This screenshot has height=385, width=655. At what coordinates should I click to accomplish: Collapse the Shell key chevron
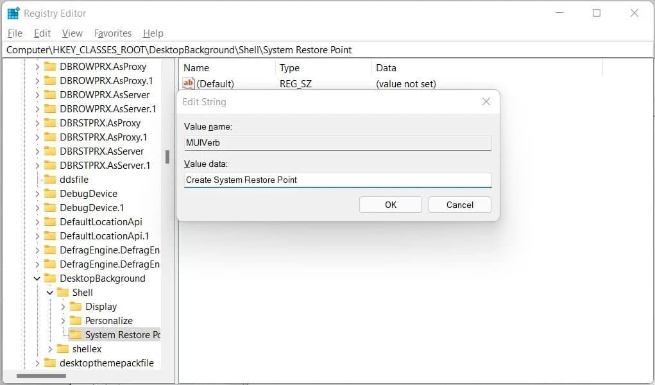pyautogui.click(x=50, y=293)
